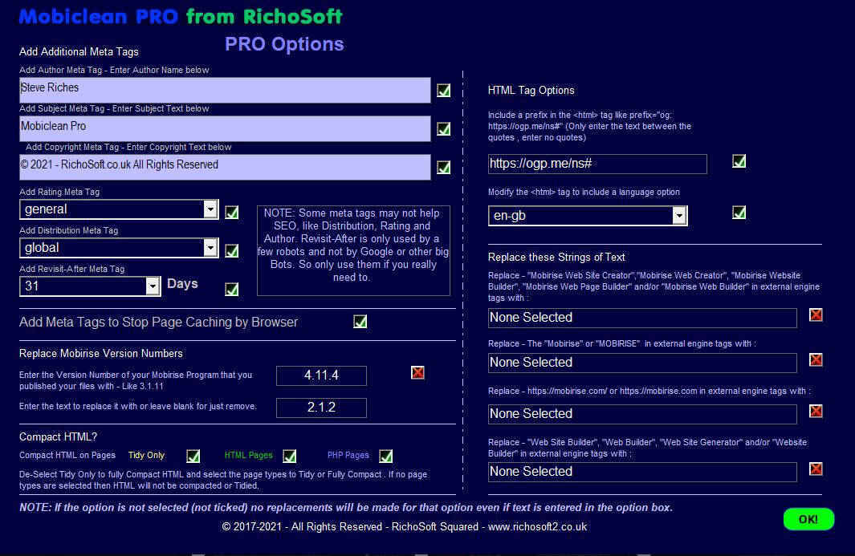Image resolution: width=855 pixels, height=556 pixels.
Task: Click the Subject field with Mobiclean Pro
Action: 225,128
